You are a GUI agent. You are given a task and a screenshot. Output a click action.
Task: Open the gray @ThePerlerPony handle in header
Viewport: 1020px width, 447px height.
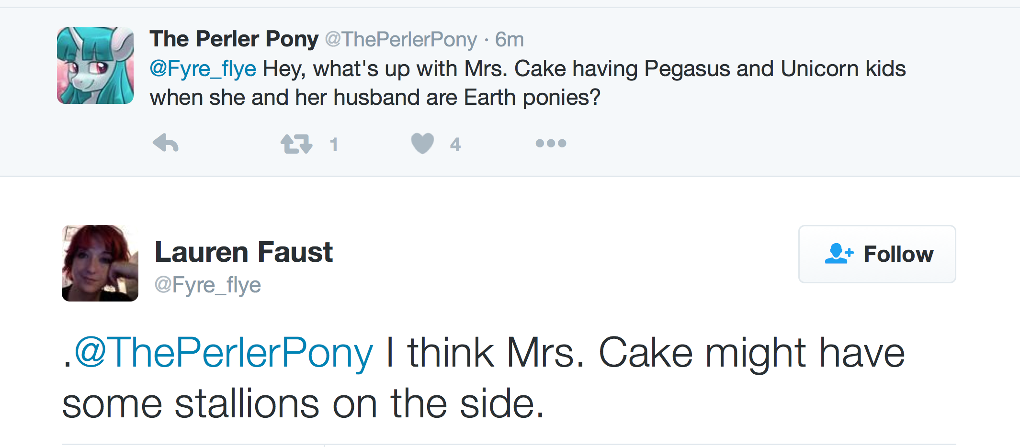click(401, 39)
